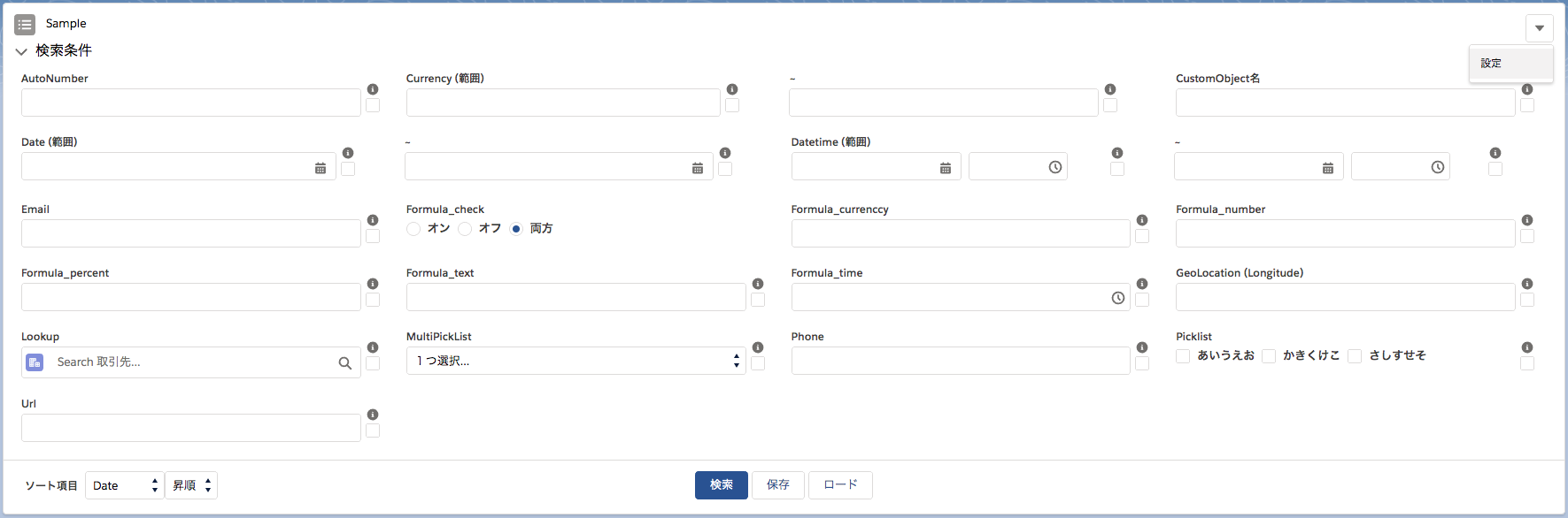1568x518 pixels.
Task: Click the Lookup search magnifier icon
Action: coord(345,362)
